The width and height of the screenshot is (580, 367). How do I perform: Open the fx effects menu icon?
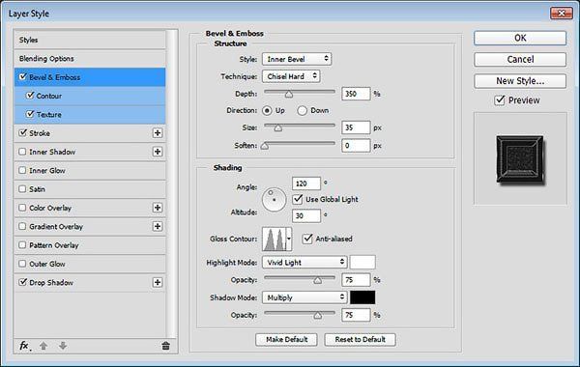click(24, 346)
